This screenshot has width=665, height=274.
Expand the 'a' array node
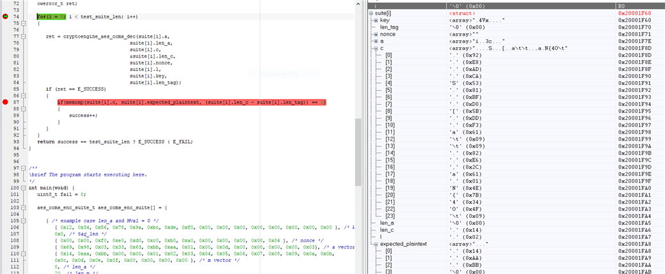(x=376, y=41)
